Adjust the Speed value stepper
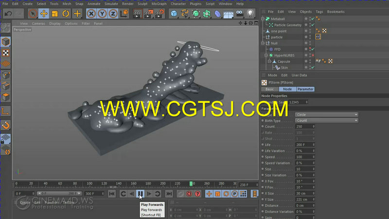Image resolution: width=389 pixels, height=219 pixels. (314, 157)
